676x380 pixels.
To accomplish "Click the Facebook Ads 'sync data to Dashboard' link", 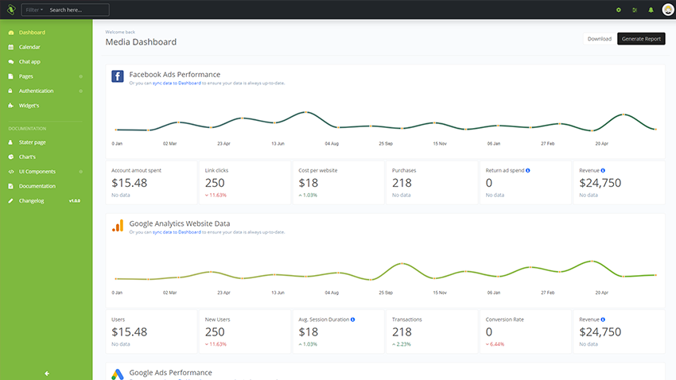I will click(x=177, y=83).
